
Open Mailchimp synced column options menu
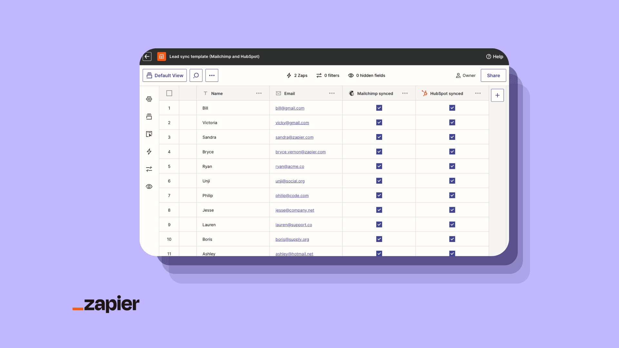[x=405, y=93]
